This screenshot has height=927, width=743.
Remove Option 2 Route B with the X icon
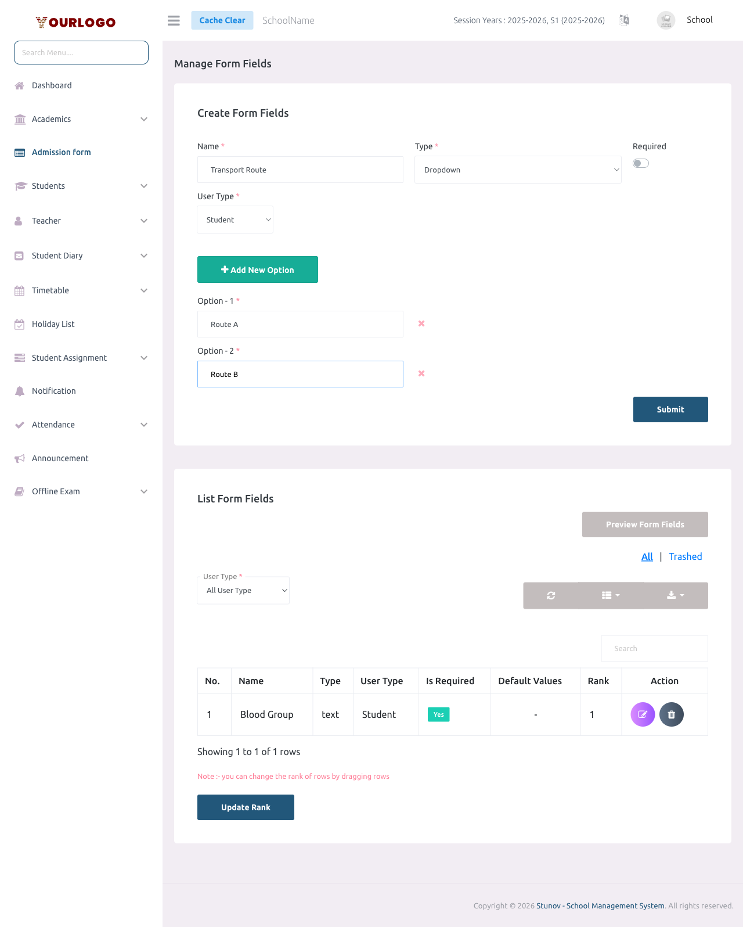(x=421, y=373)
